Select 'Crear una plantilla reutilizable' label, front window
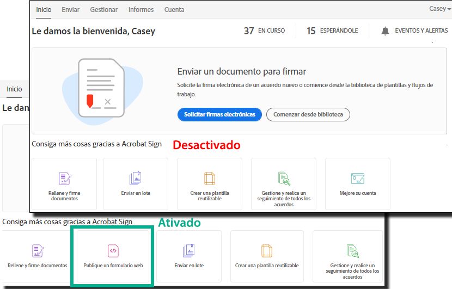 pos(210,196)
